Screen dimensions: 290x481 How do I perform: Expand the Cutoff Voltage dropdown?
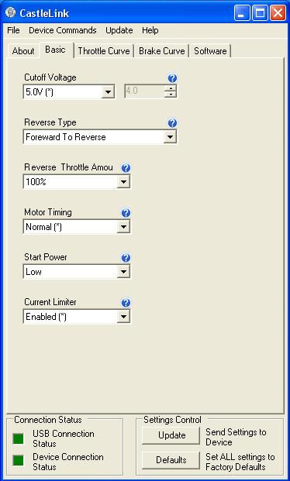108,92
